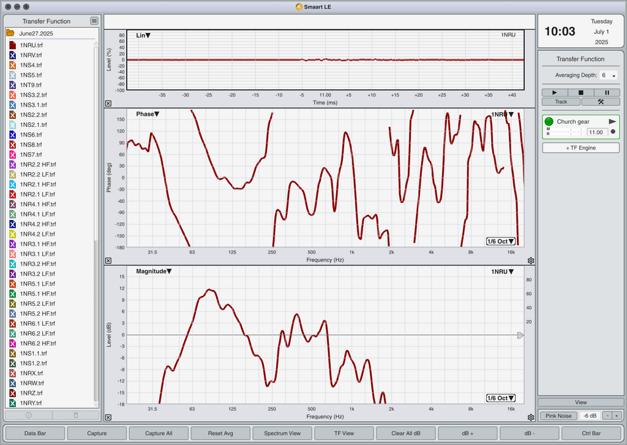627x445 pixels.
Task: Click the Reset Avg button
Action: click(220, 433)
